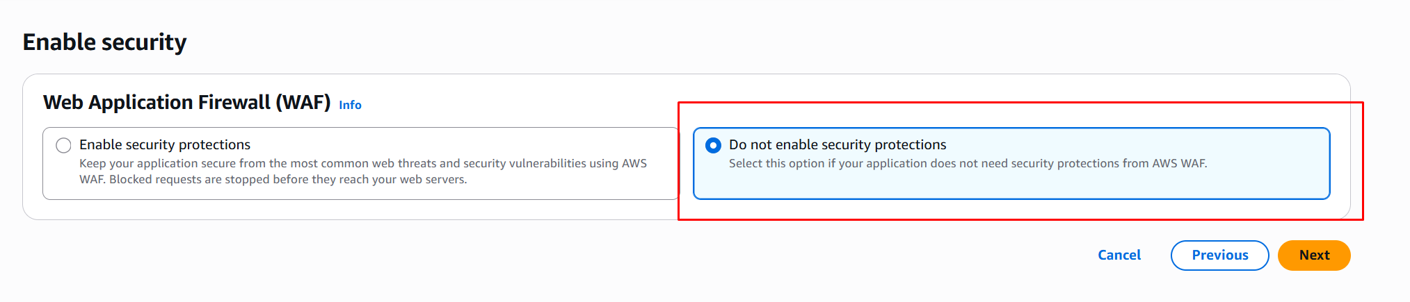Screen dimensions: 1410x302
Task: Click the selected Do not enable radio circle
Action: click(x=713, y=145)
